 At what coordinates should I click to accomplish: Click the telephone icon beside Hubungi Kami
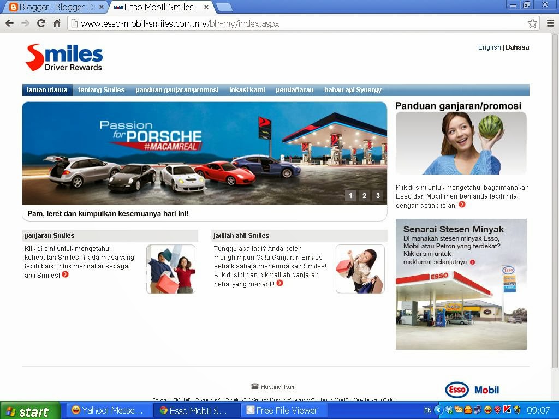[254, 386]
